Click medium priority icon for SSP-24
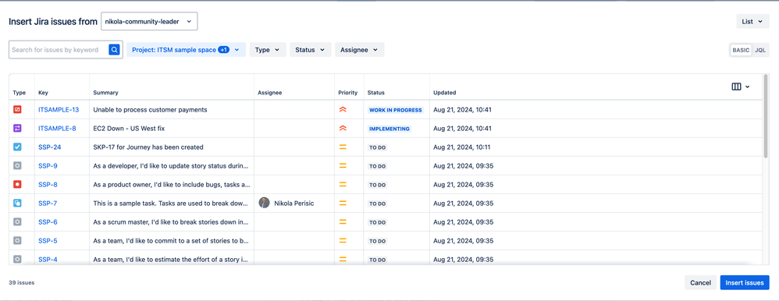 [343, 147]
